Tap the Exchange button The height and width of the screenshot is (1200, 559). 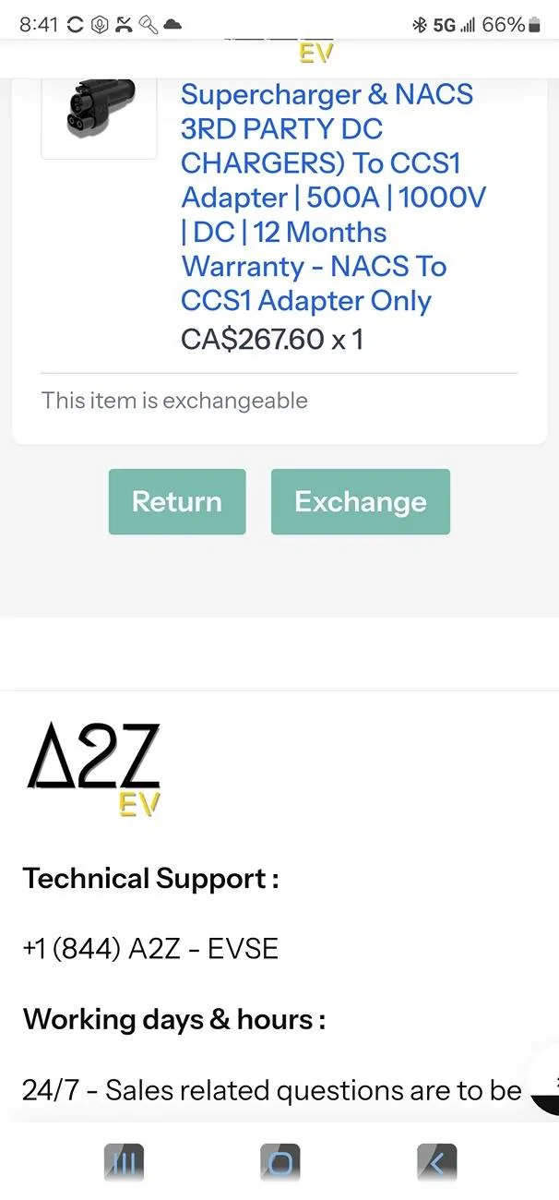coord(360,501)
